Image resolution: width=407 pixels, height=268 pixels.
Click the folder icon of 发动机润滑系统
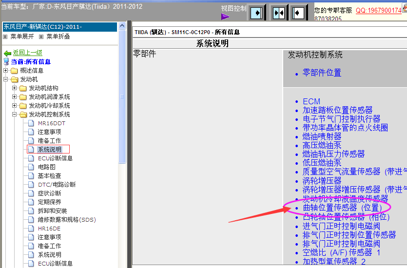pos(23,97)
